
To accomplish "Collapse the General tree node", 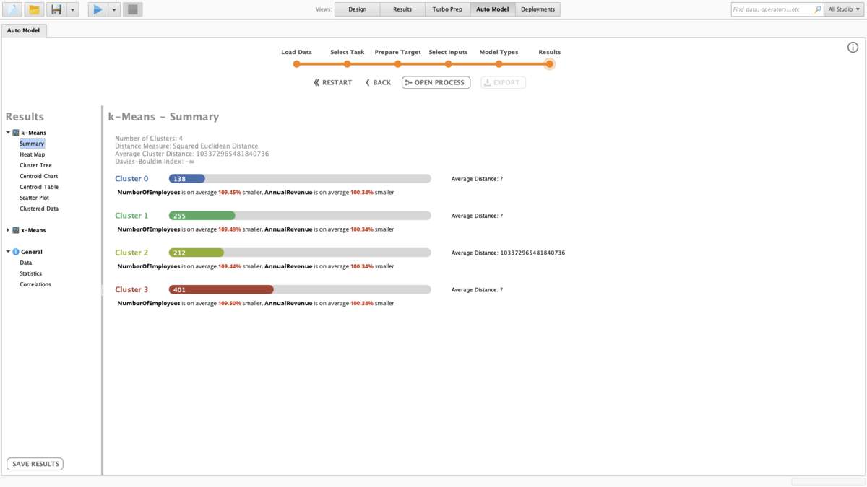I will click(x=8, y=252).
